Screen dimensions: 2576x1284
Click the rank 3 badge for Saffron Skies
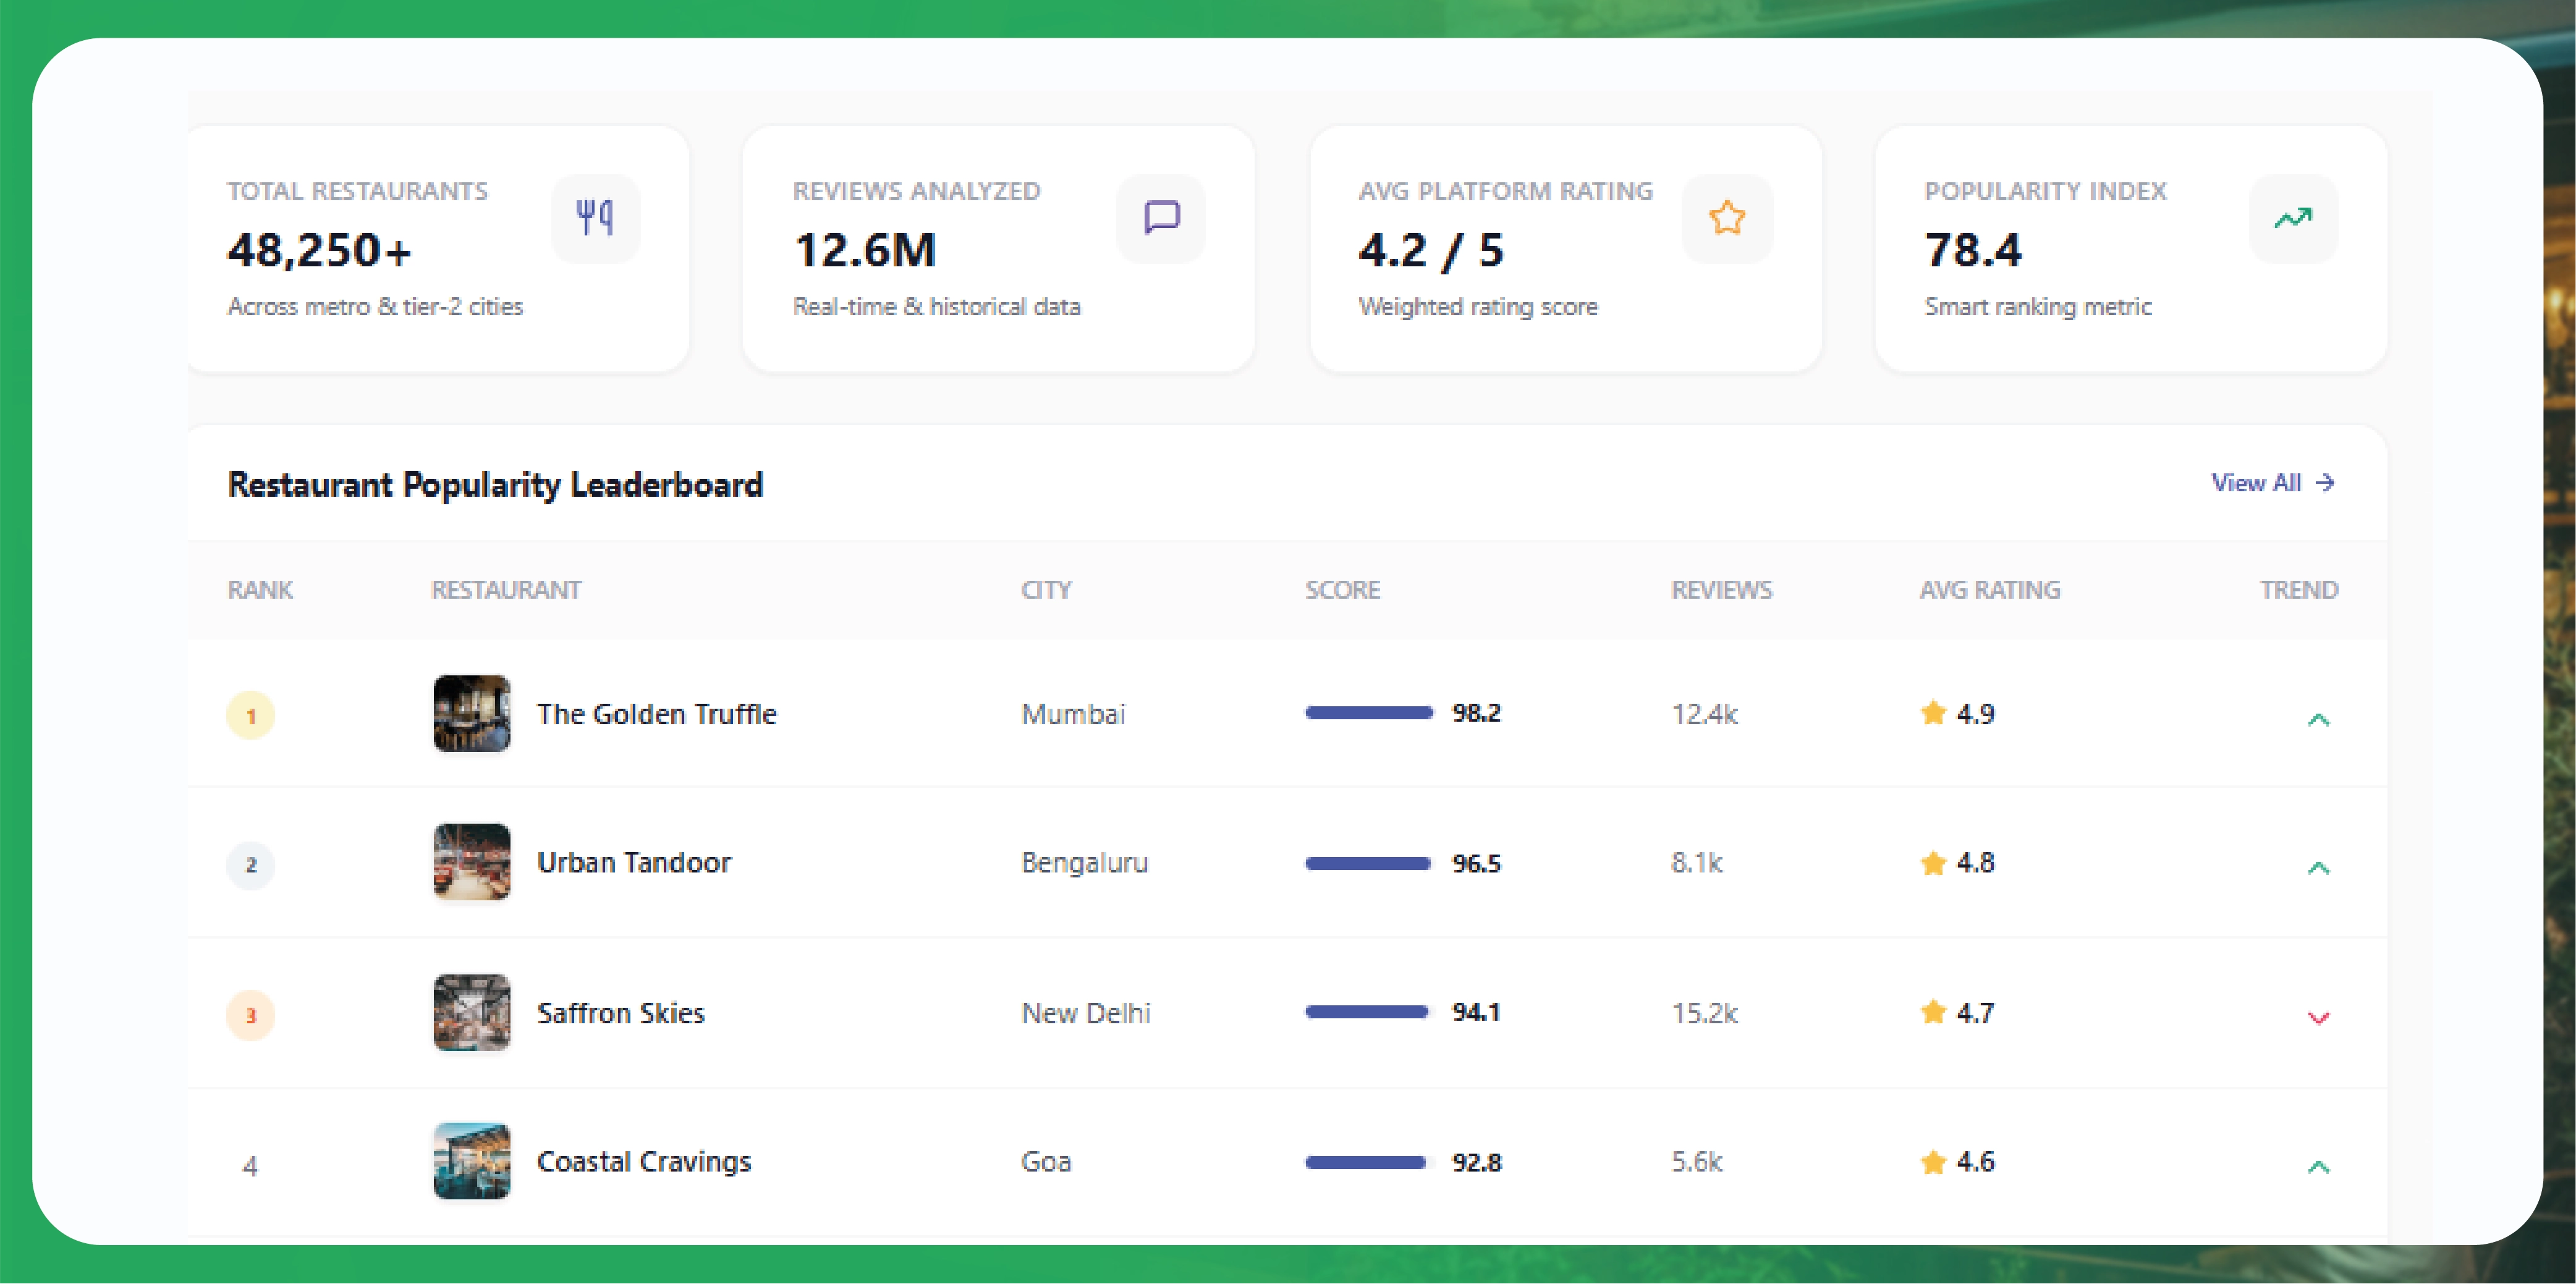(251, 1014)
